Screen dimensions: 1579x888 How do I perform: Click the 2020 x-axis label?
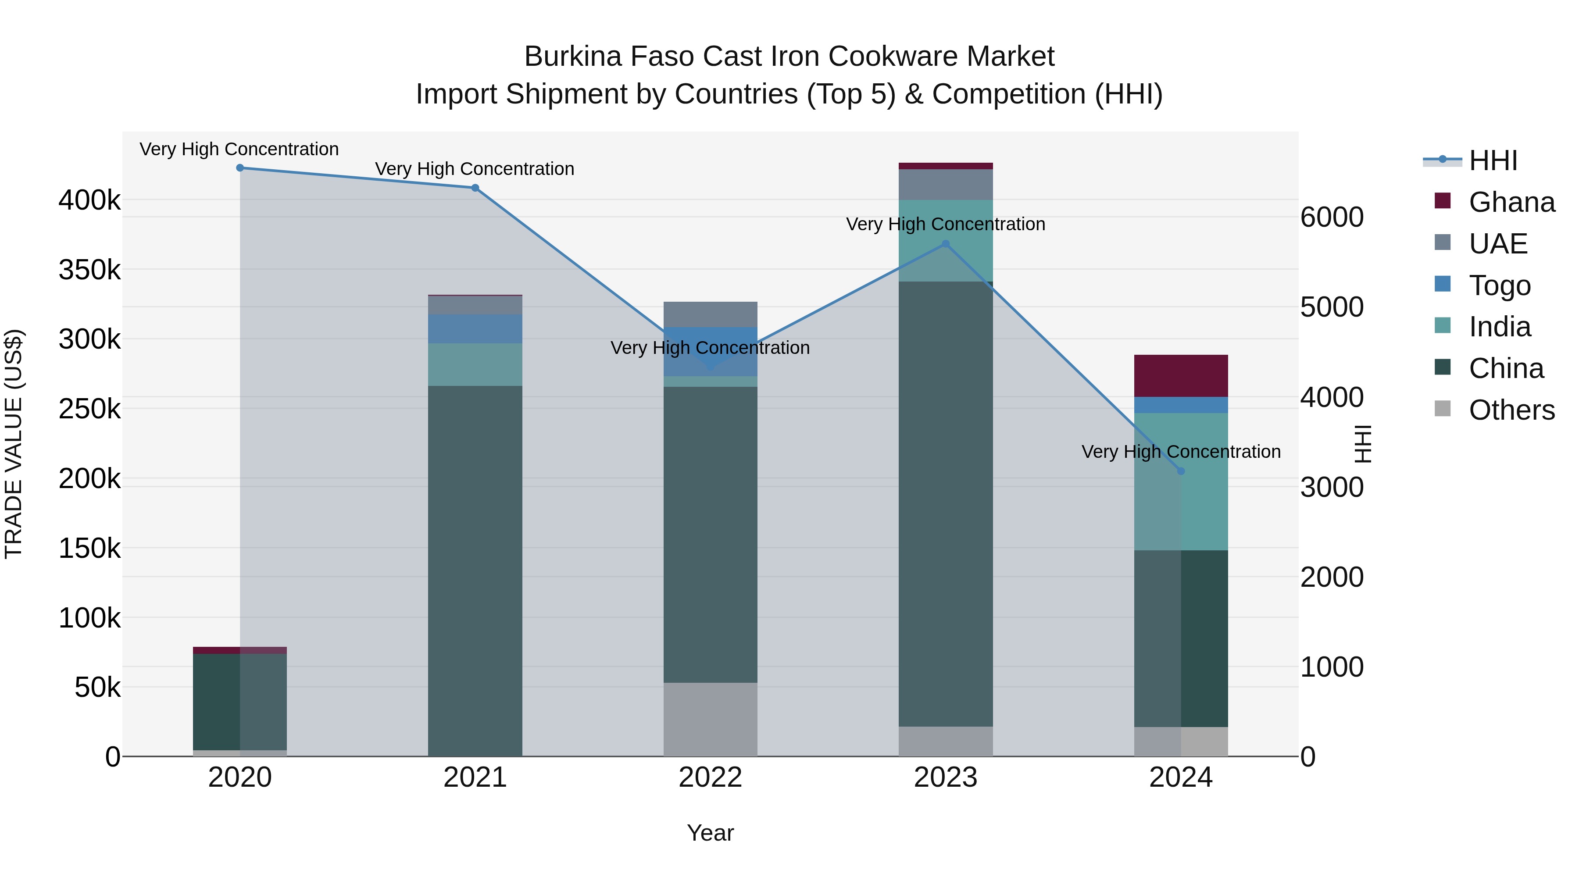click(239, 777)
